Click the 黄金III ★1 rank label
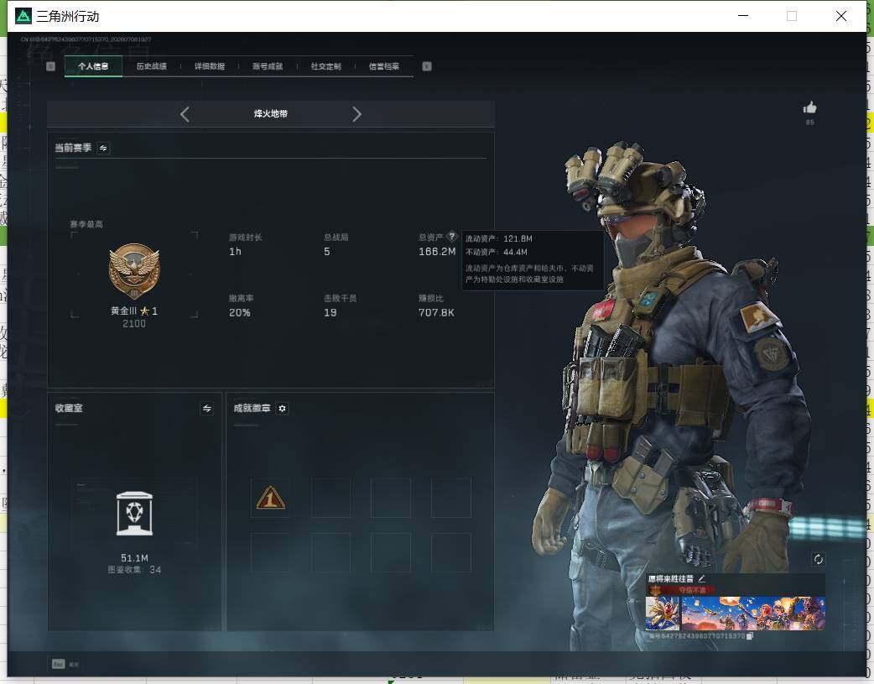The width and height of the screenshot is (874, 684). coord(133,311)
